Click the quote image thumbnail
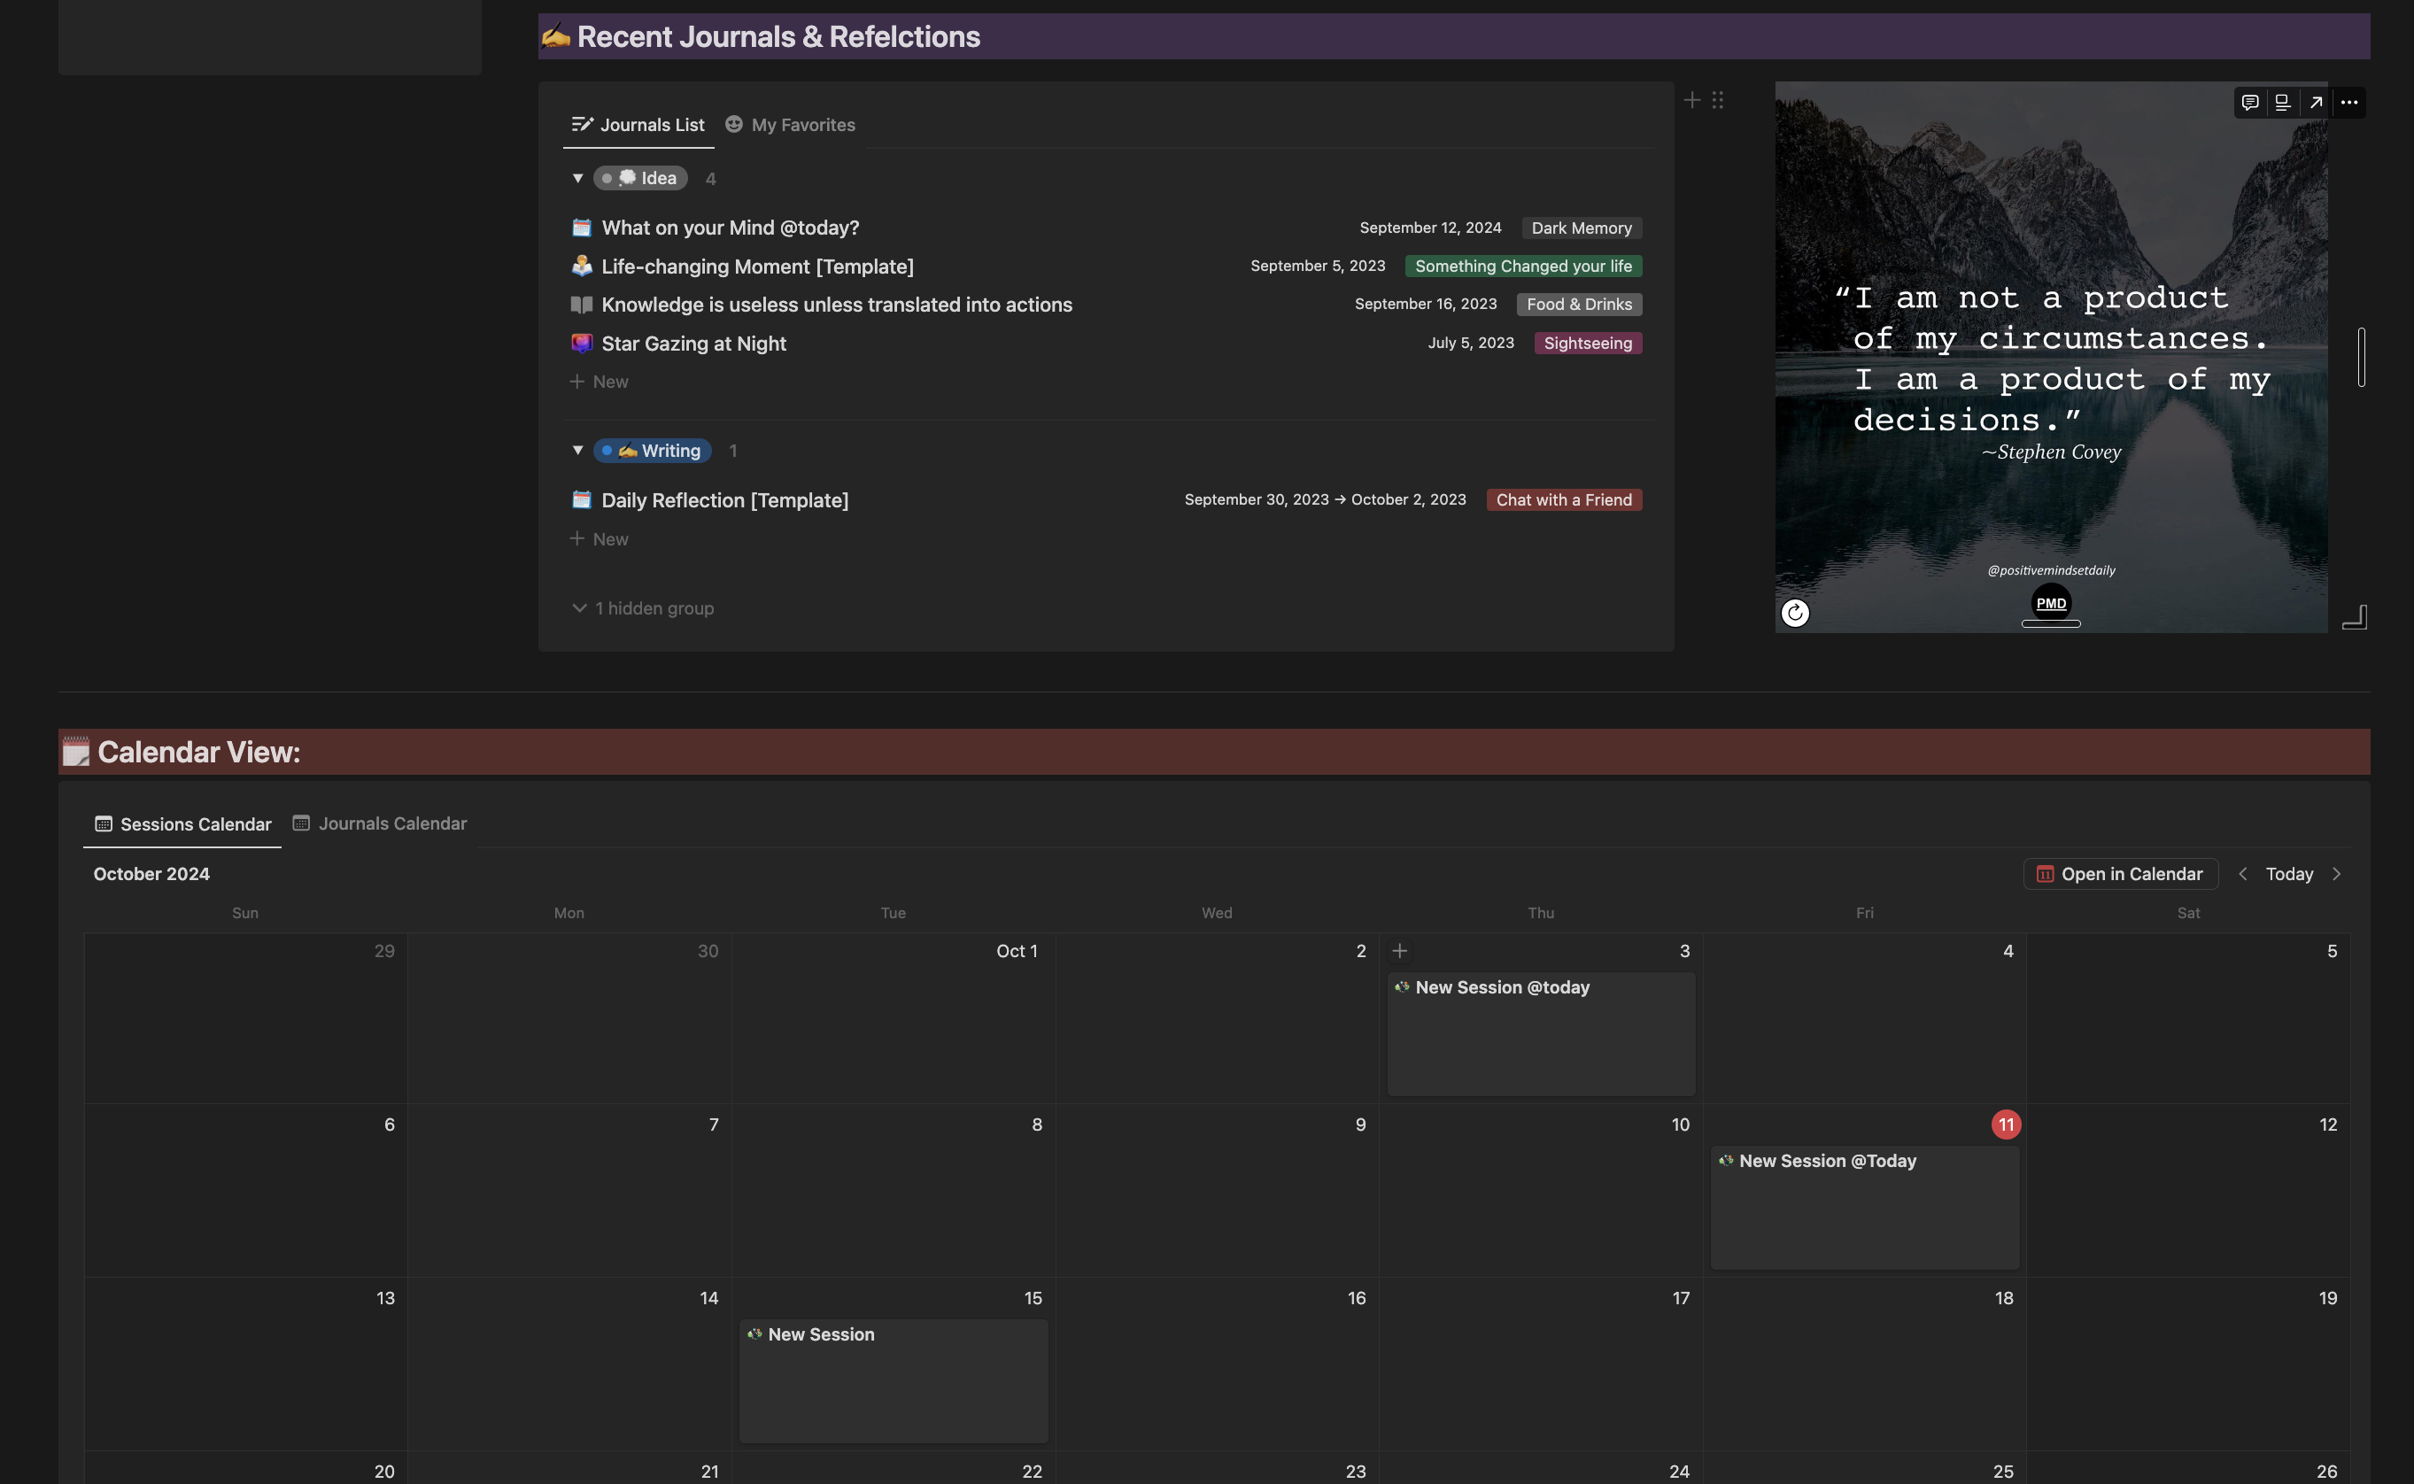Image resolution: width=2414 pixels, height=1484 pixels. point(2051,357)
